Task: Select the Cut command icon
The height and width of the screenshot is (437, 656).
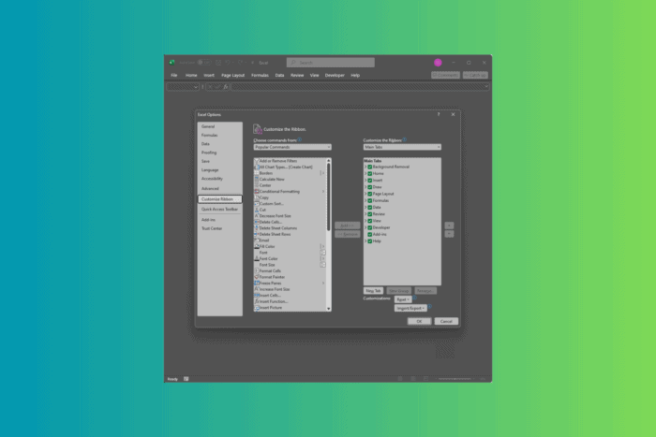Action: [x=257, y=210]
